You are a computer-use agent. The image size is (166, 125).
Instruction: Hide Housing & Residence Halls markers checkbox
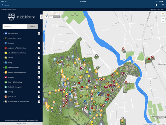click(x=39, y=72)
